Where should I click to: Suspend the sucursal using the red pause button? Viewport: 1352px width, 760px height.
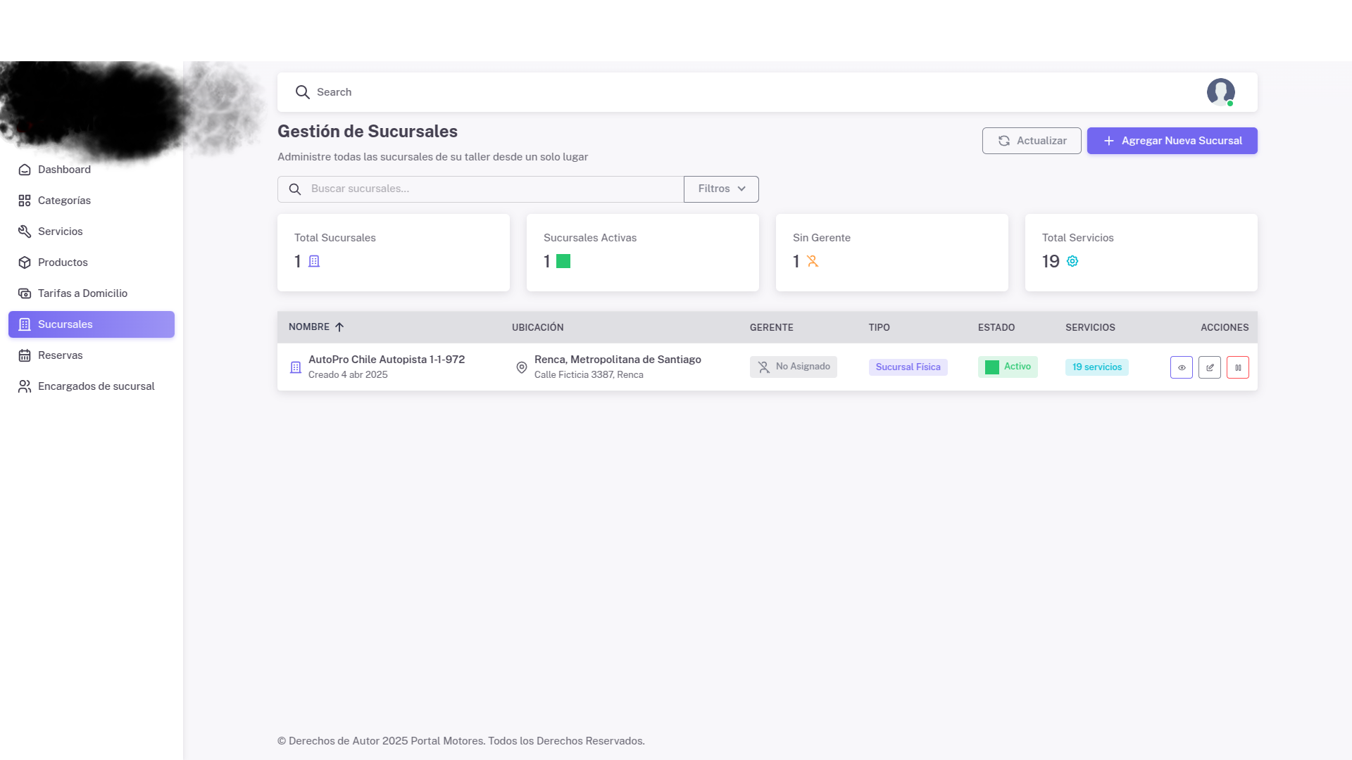pyautogui.click(x=1237, y=367)
